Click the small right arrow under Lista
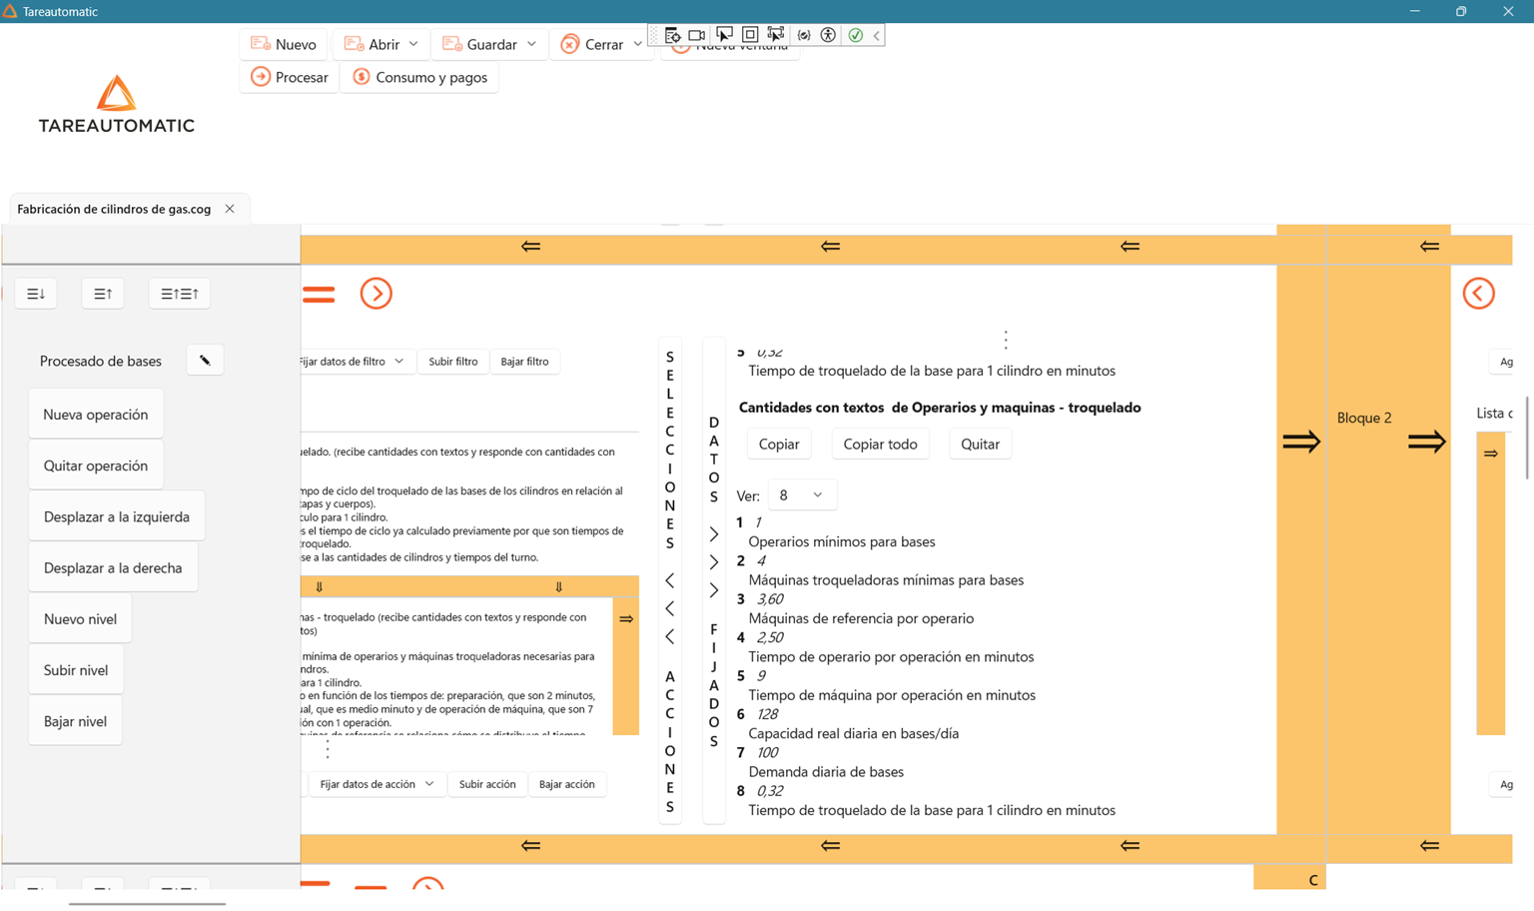This screenshot has width=1534, height=911. (x=1491, y=454)
